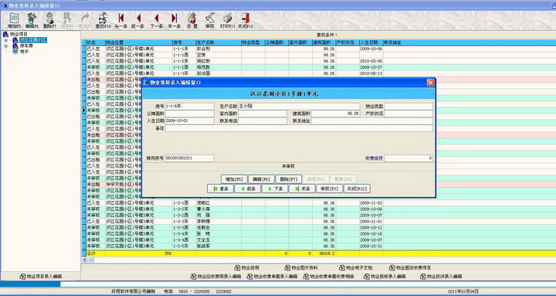The height and width of the screenshot is (296, 556).
Task: Click the 收费结存 input field
Action: coord(409,158)
